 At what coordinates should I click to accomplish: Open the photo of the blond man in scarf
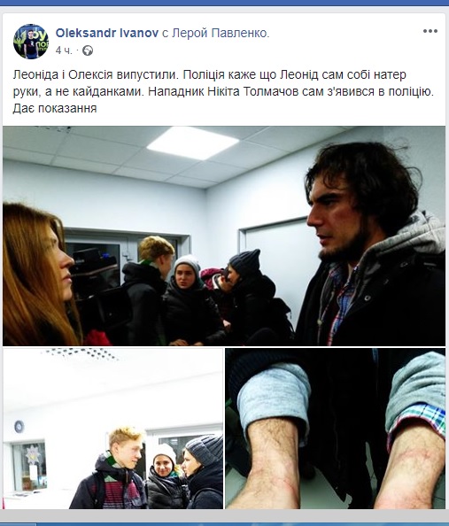coord(112,429)
